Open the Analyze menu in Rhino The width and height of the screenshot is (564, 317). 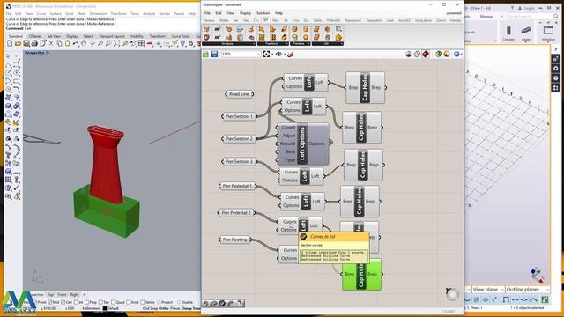(149, 14)
